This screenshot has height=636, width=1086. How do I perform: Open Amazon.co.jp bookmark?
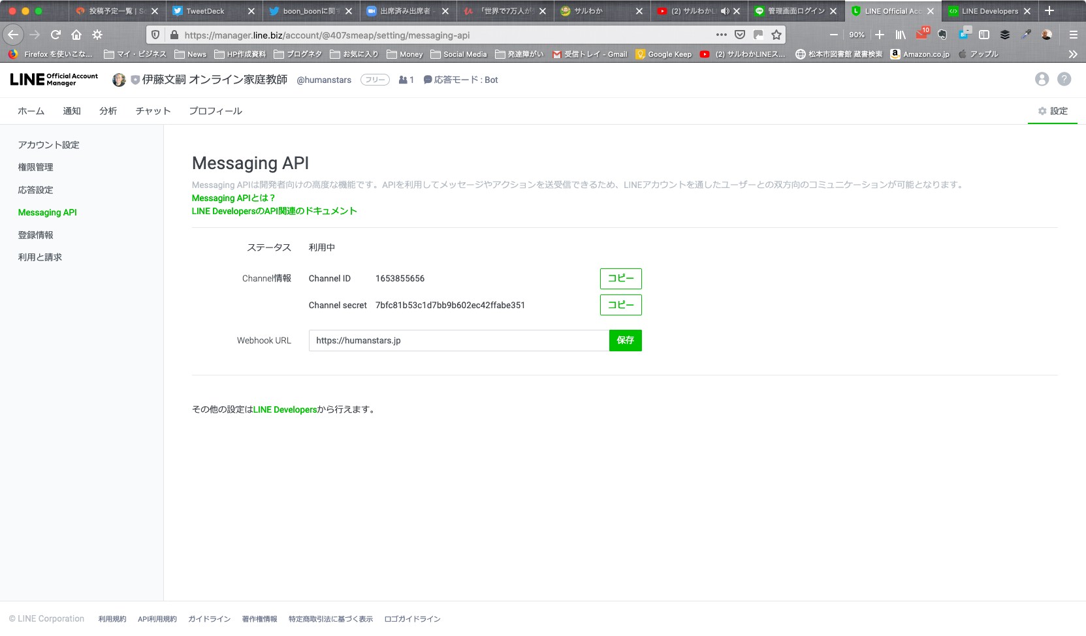[920, 54]
